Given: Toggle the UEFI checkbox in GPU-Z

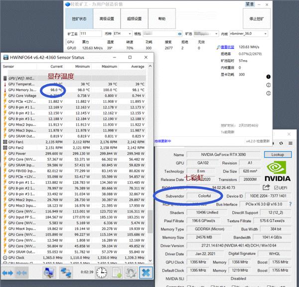Looking at the screenshot, I should pos(276,188).
